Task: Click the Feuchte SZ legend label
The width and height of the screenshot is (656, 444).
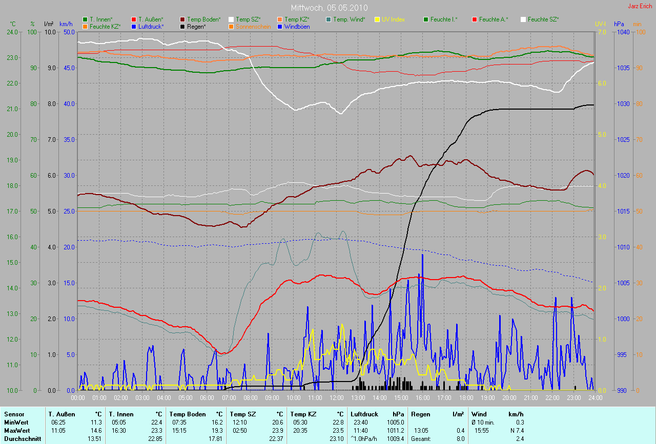Action: click(543, 19)
